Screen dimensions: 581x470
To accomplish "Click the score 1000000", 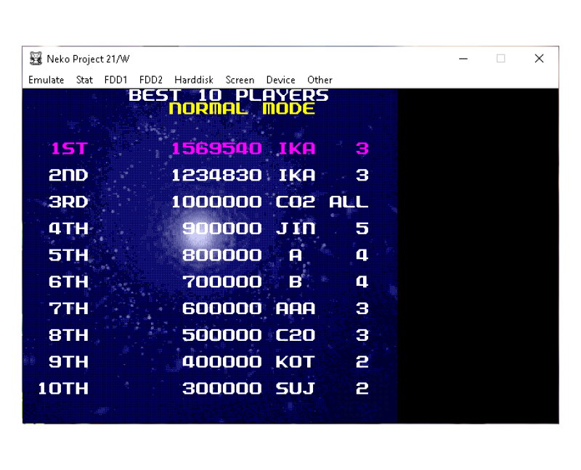I will (216, 202).
